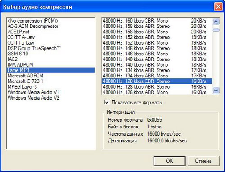
Task: Select Microsoft G.723.1 codec
Action: coord(51,81)
